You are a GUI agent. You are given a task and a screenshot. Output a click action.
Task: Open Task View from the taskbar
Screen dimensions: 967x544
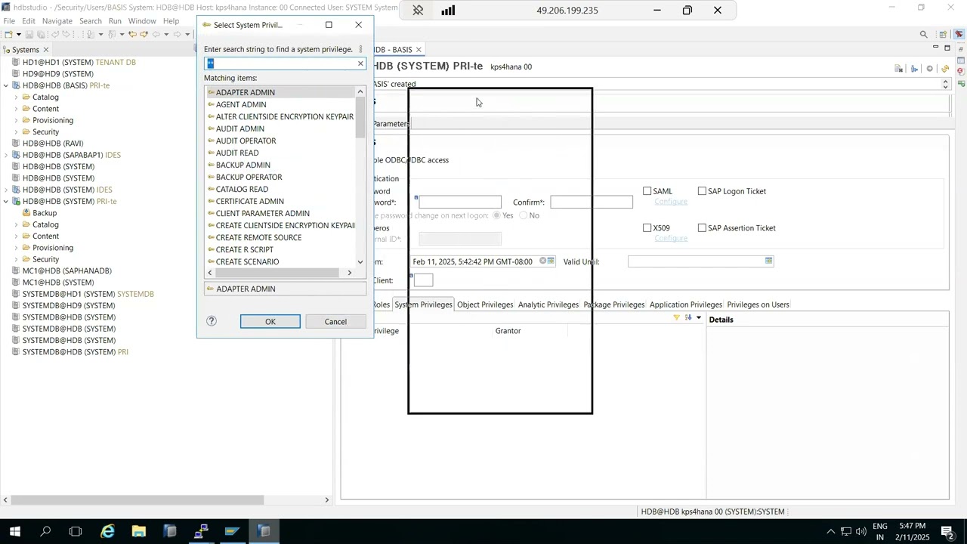pos(76,532)
